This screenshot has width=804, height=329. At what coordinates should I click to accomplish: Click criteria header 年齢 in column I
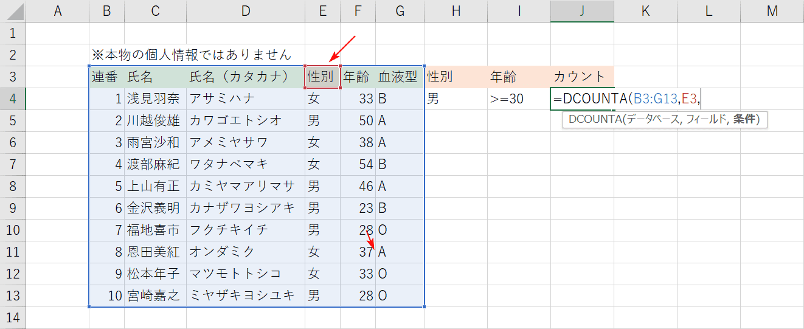pyautogui.click(x=519, y=77)
